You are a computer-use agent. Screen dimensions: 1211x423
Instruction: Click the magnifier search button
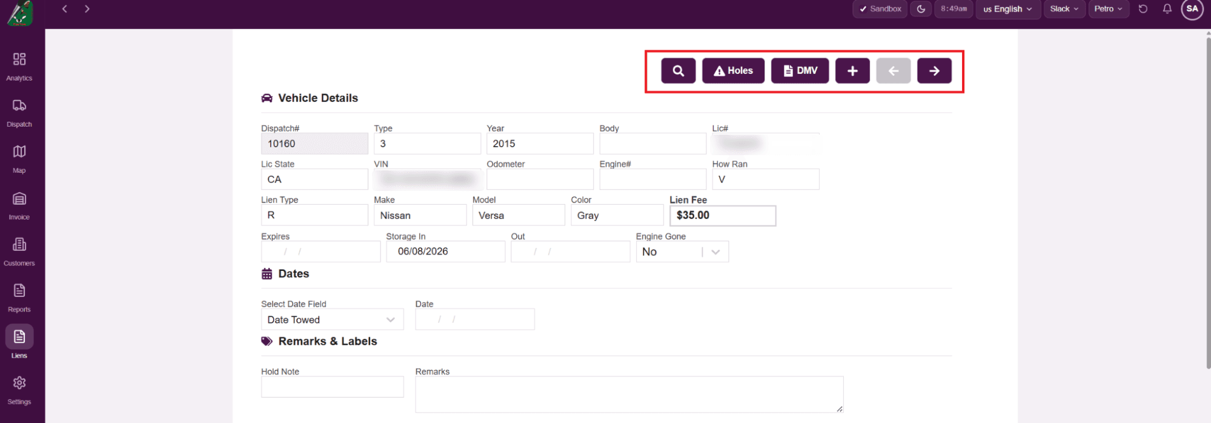pyautogui.click(x=678, y=71)
